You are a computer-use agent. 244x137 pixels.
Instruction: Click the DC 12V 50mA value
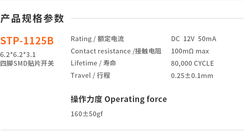pyautogui.click(x=193, y=39)
